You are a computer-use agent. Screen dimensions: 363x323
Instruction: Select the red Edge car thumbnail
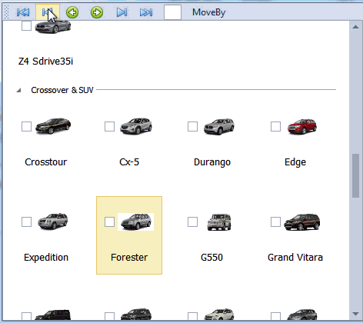302,126
